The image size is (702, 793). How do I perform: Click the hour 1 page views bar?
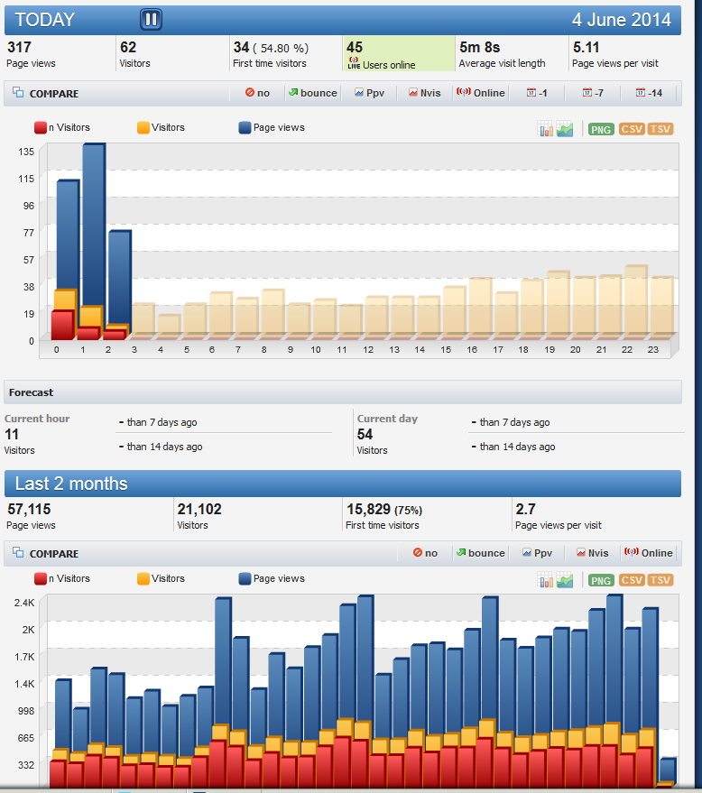point(95,225)
